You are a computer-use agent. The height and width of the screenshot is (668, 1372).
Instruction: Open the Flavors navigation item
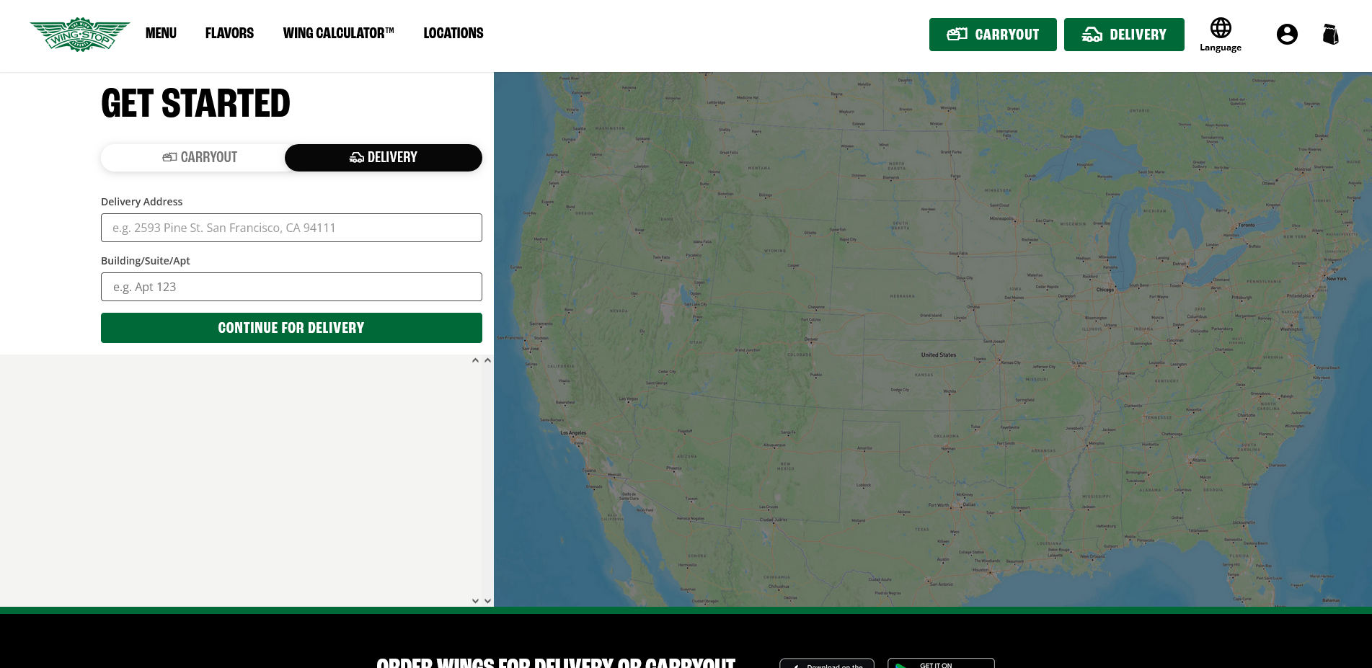229,33
